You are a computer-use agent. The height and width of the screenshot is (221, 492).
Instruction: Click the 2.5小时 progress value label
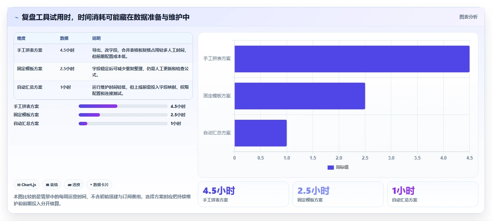178,115
